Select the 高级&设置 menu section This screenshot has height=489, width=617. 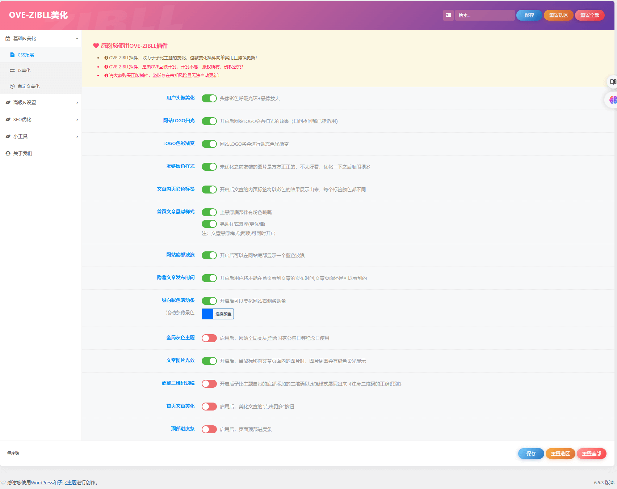point(41,102)
